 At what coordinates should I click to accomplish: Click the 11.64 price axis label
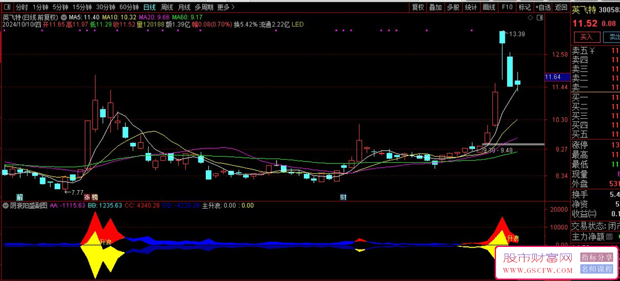pyautogui.click(x=557, y=77)
